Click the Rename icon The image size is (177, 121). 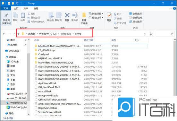coord(75,15)
